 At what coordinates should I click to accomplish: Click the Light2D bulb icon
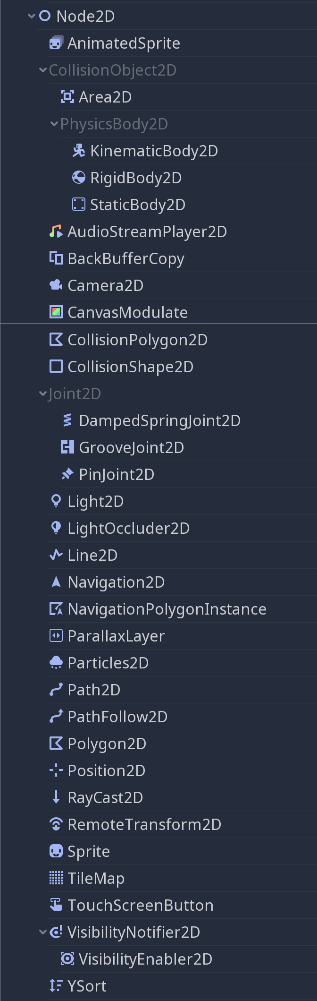tap(56, 501)
